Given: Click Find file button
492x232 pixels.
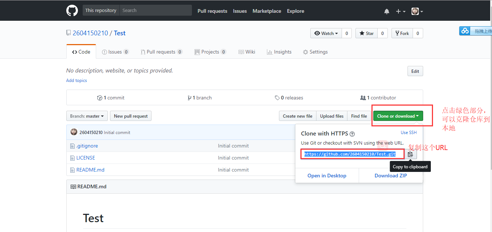Looking at the screenshot, I should click(x=359, y=116).
